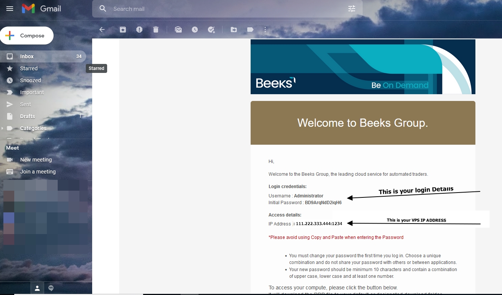Mark email as unread
502x295 pixels.
click(x=178, y=30)
